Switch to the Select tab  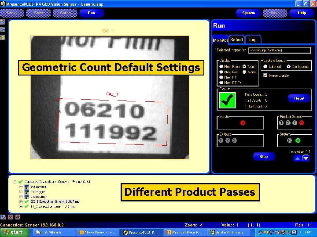click(236, 39)
